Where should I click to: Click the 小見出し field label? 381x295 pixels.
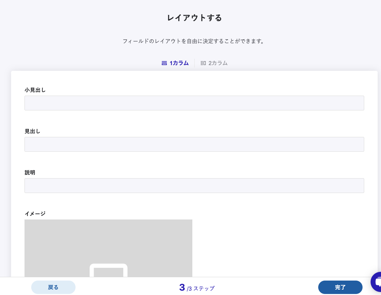tap(35, 90)
